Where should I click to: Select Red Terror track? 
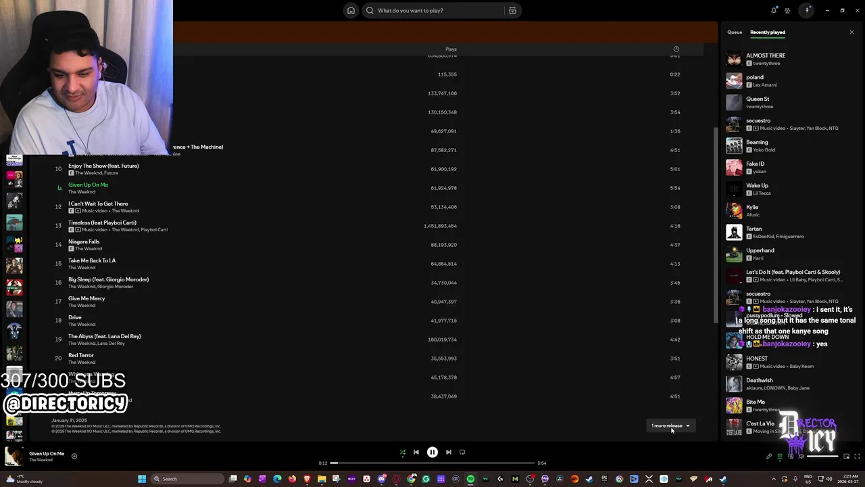(81, 355)
